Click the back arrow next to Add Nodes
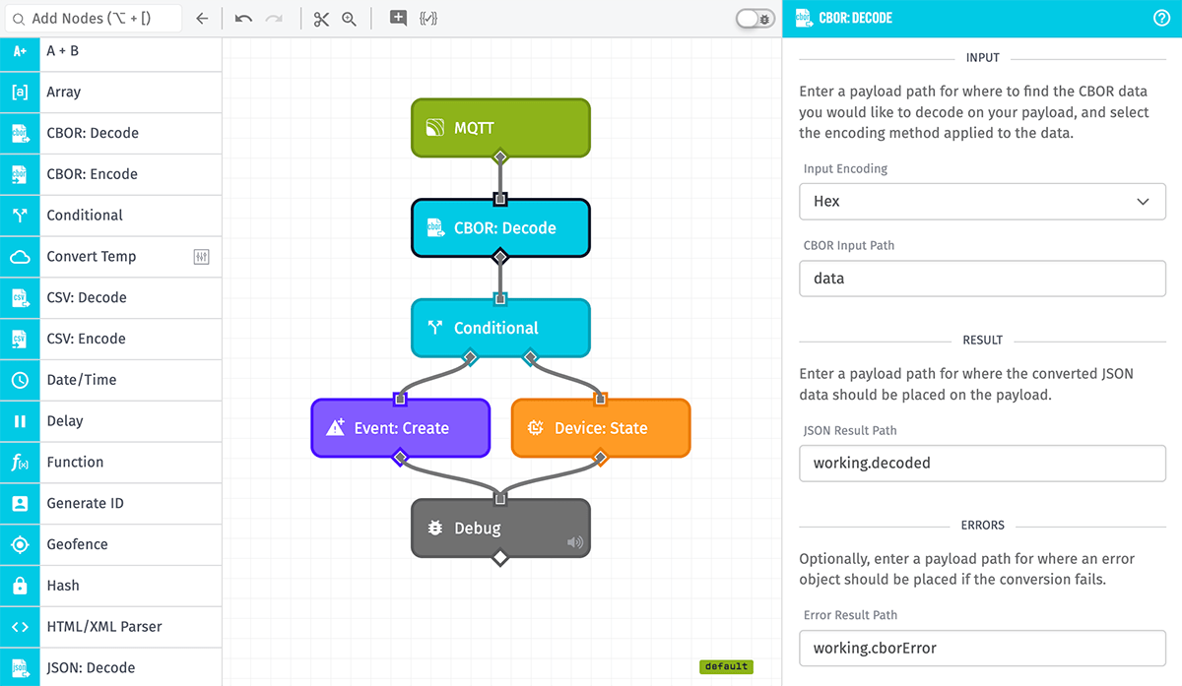This screenshot has height=686, width=1182. point(203,17)
